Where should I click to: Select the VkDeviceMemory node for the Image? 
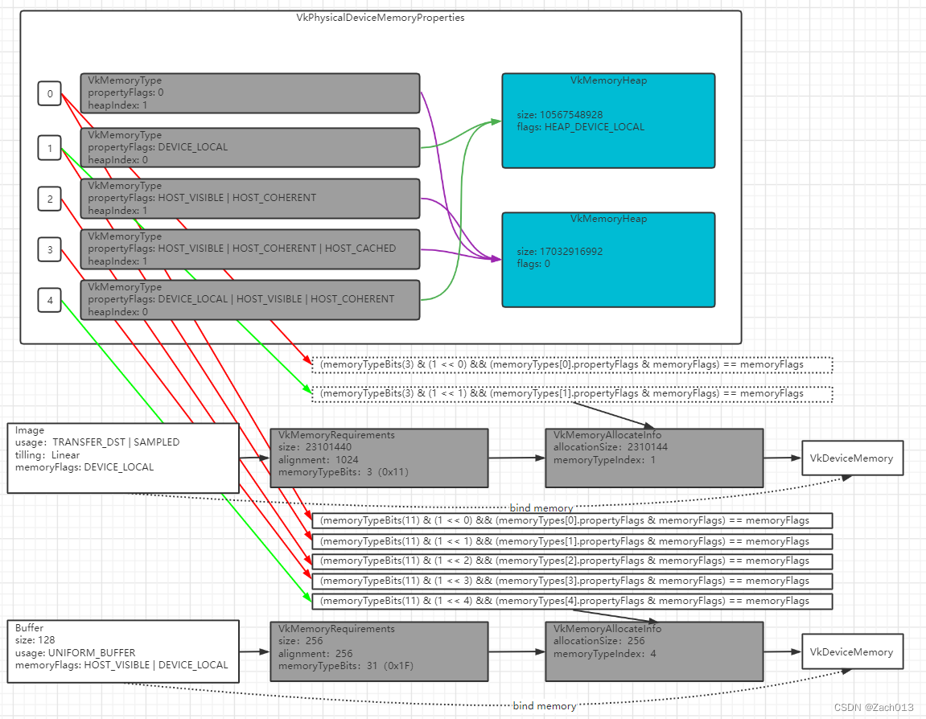(852, 458)
